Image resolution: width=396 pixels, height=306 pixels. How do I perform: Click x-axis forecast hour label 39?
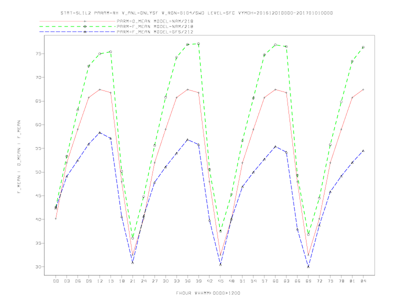click(x=198, y=281)
